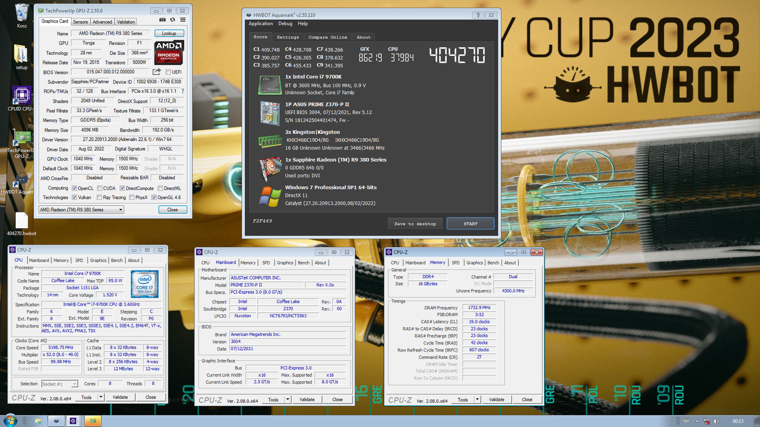Open File Explorer from taskbar
Screen dimensions: 760x427
click(38, 421)
